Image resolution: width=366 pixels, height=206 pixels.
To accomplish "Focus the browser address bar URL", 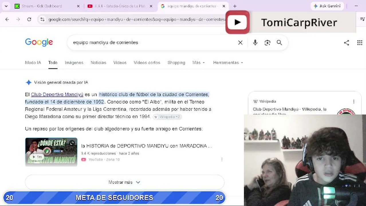I will 137,19.
